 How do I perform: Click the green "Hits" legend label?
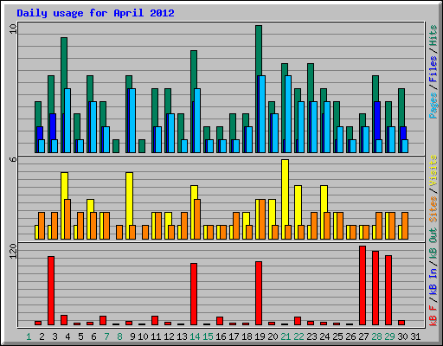coord(433,35)
